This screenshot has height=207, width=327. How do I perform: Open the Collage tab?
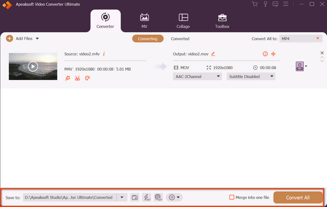coord(183,21)
